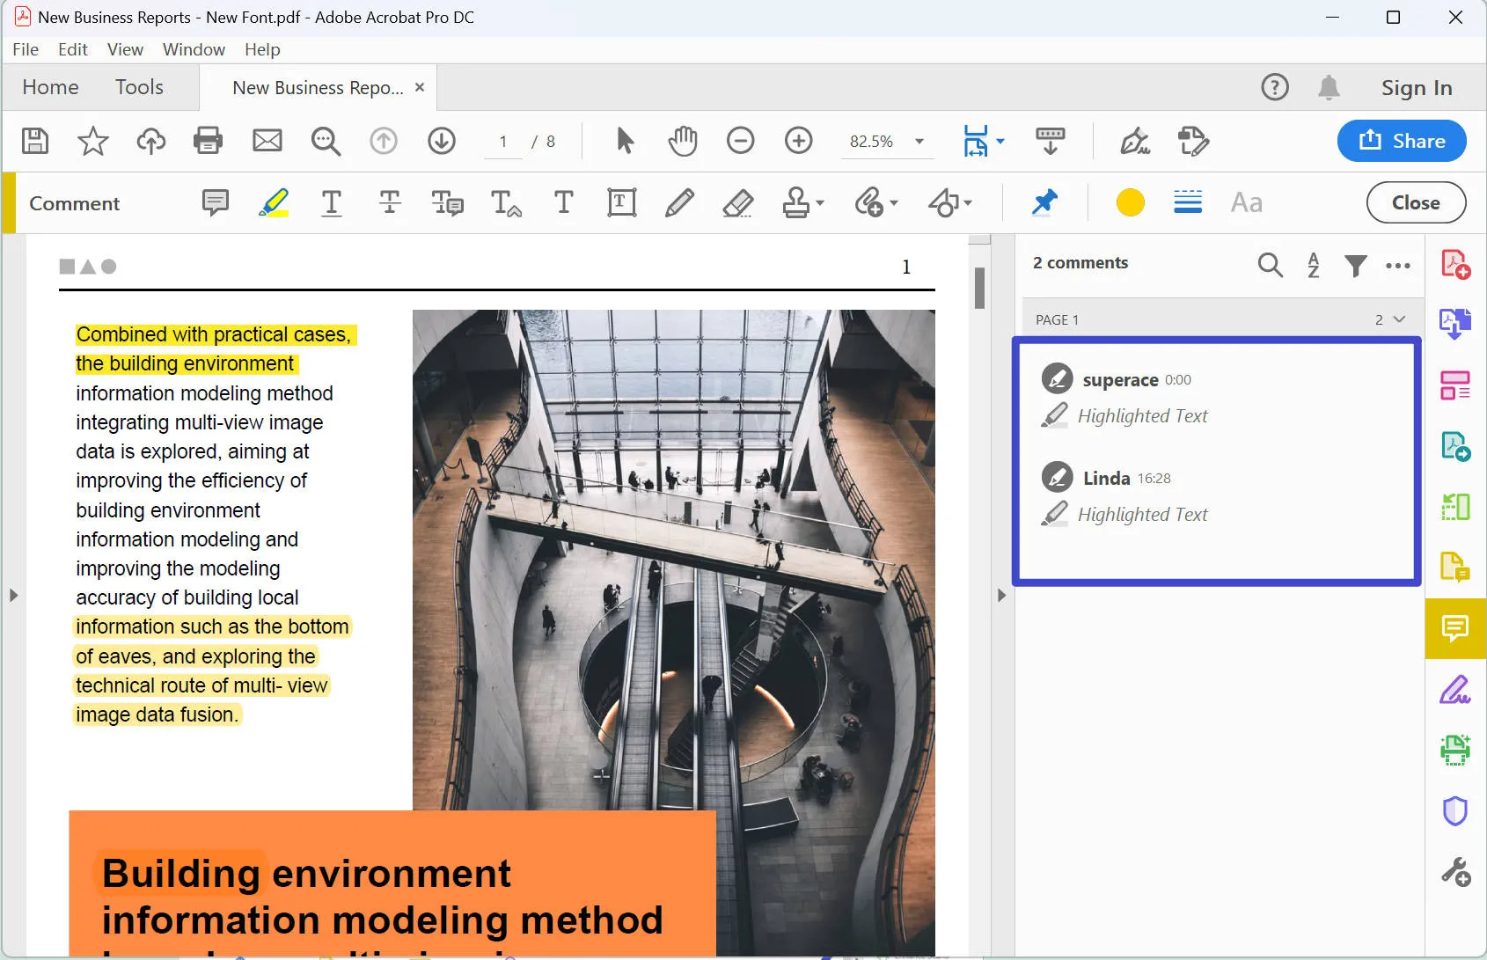Search comments with magnifier icon
The image size is (1487, 960).
click(x=1270, y=265)
